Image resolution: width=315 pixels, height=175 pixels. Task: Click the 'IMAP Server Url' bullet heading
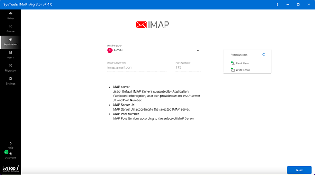click(123, 105)
